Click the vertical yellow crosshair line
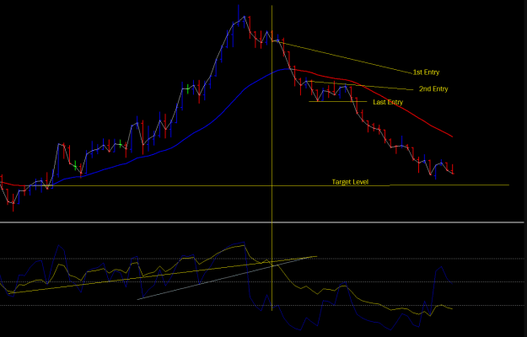The image size is (527, 337). pyautogui.click(x=272, y=158)
